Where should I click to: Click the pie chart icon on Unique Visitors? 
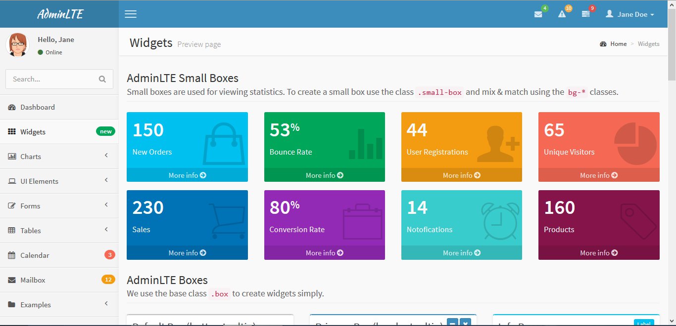(x=635, y=144)
